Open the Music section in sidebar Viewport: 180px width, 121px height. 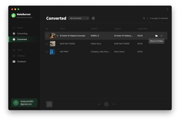20,28
